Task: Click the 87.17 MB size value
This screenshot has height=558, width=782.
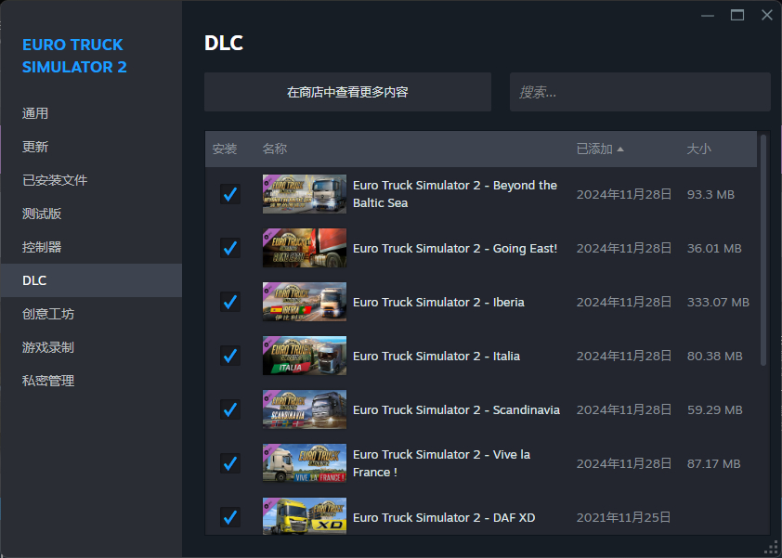Action: click(713, 463)
